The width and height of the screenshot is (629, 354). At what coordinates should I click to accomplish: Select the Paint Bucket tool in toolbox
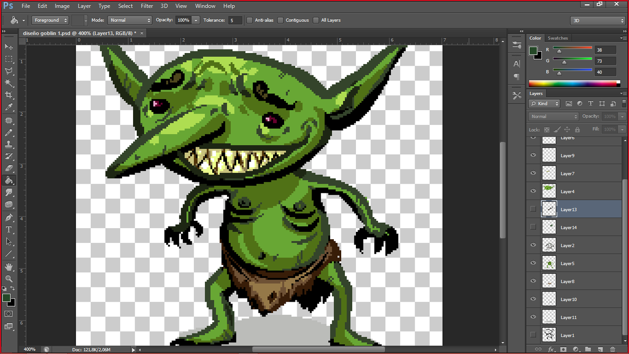[9, 180]
